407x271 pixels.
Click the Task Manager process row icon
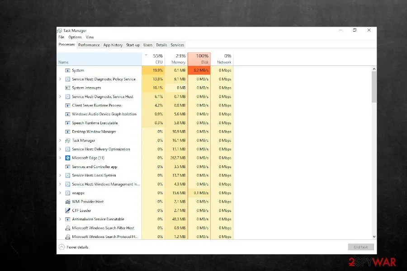tap(67, 140)
